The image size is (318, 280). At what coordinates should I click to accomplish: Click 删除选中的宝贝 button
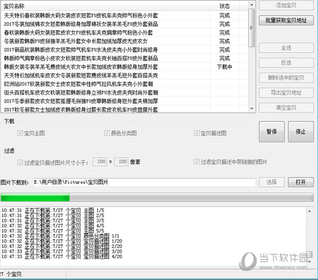(x=286, y=78)
